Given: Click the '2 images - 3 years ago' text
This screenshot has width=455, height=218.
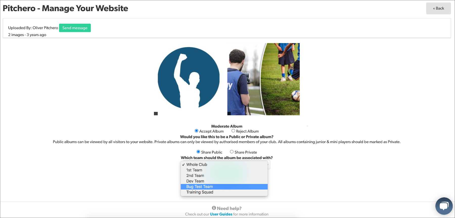Looking at the screenshot, I should [27, 35].
